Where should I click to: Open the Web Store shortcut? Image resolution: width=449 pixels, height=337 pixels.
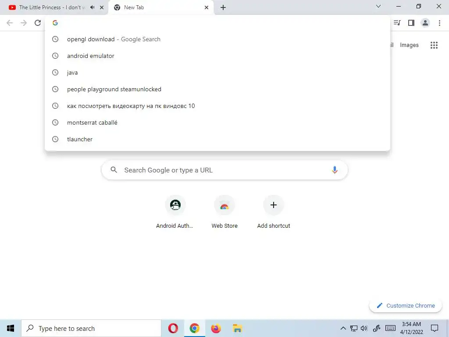tap(224, 212)
